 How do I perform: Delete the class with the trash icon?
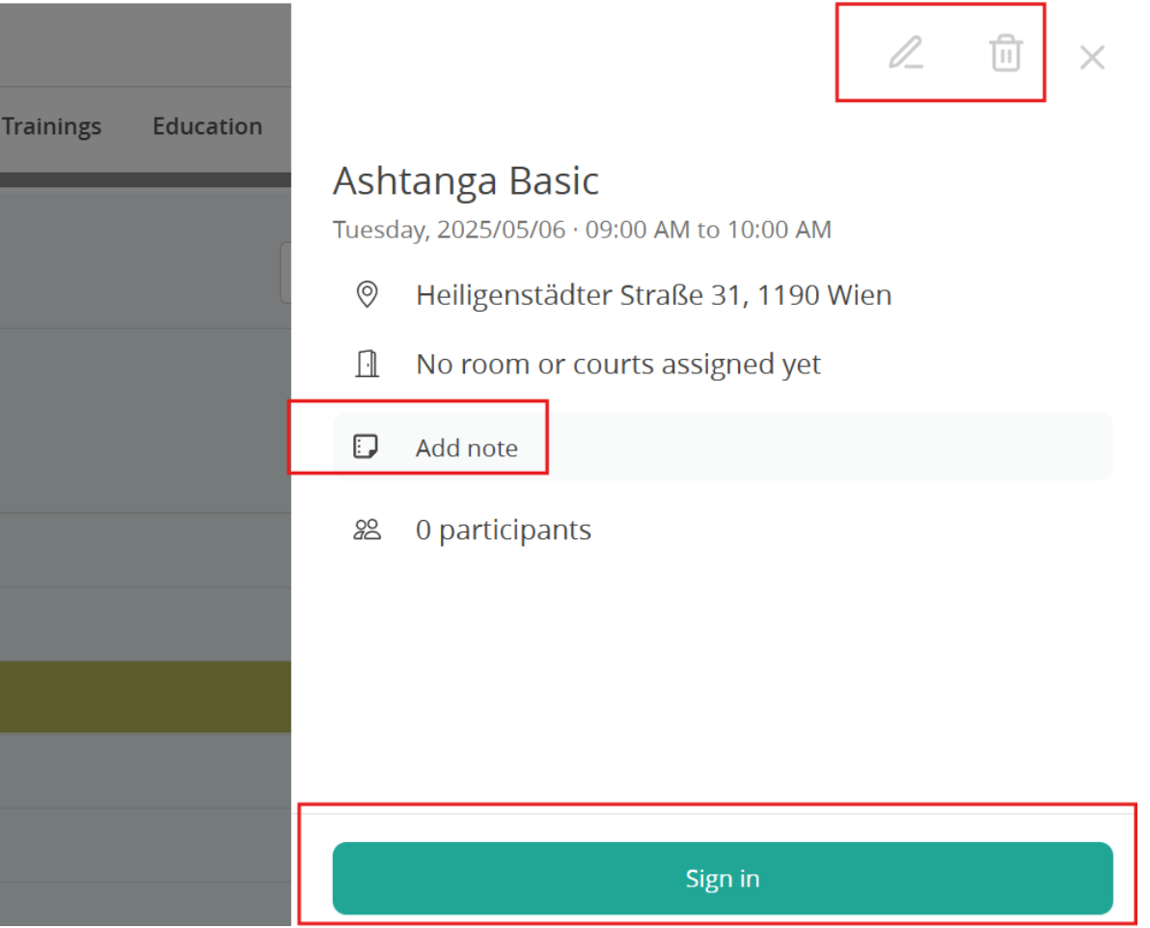coord(1005,54)
